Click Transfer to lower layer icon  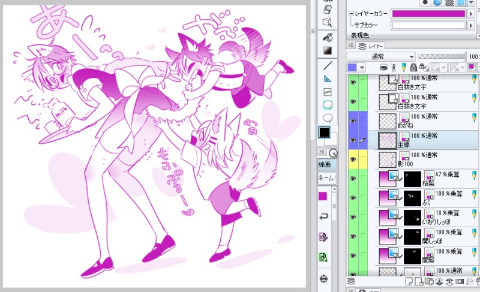[x=439, y=282]
